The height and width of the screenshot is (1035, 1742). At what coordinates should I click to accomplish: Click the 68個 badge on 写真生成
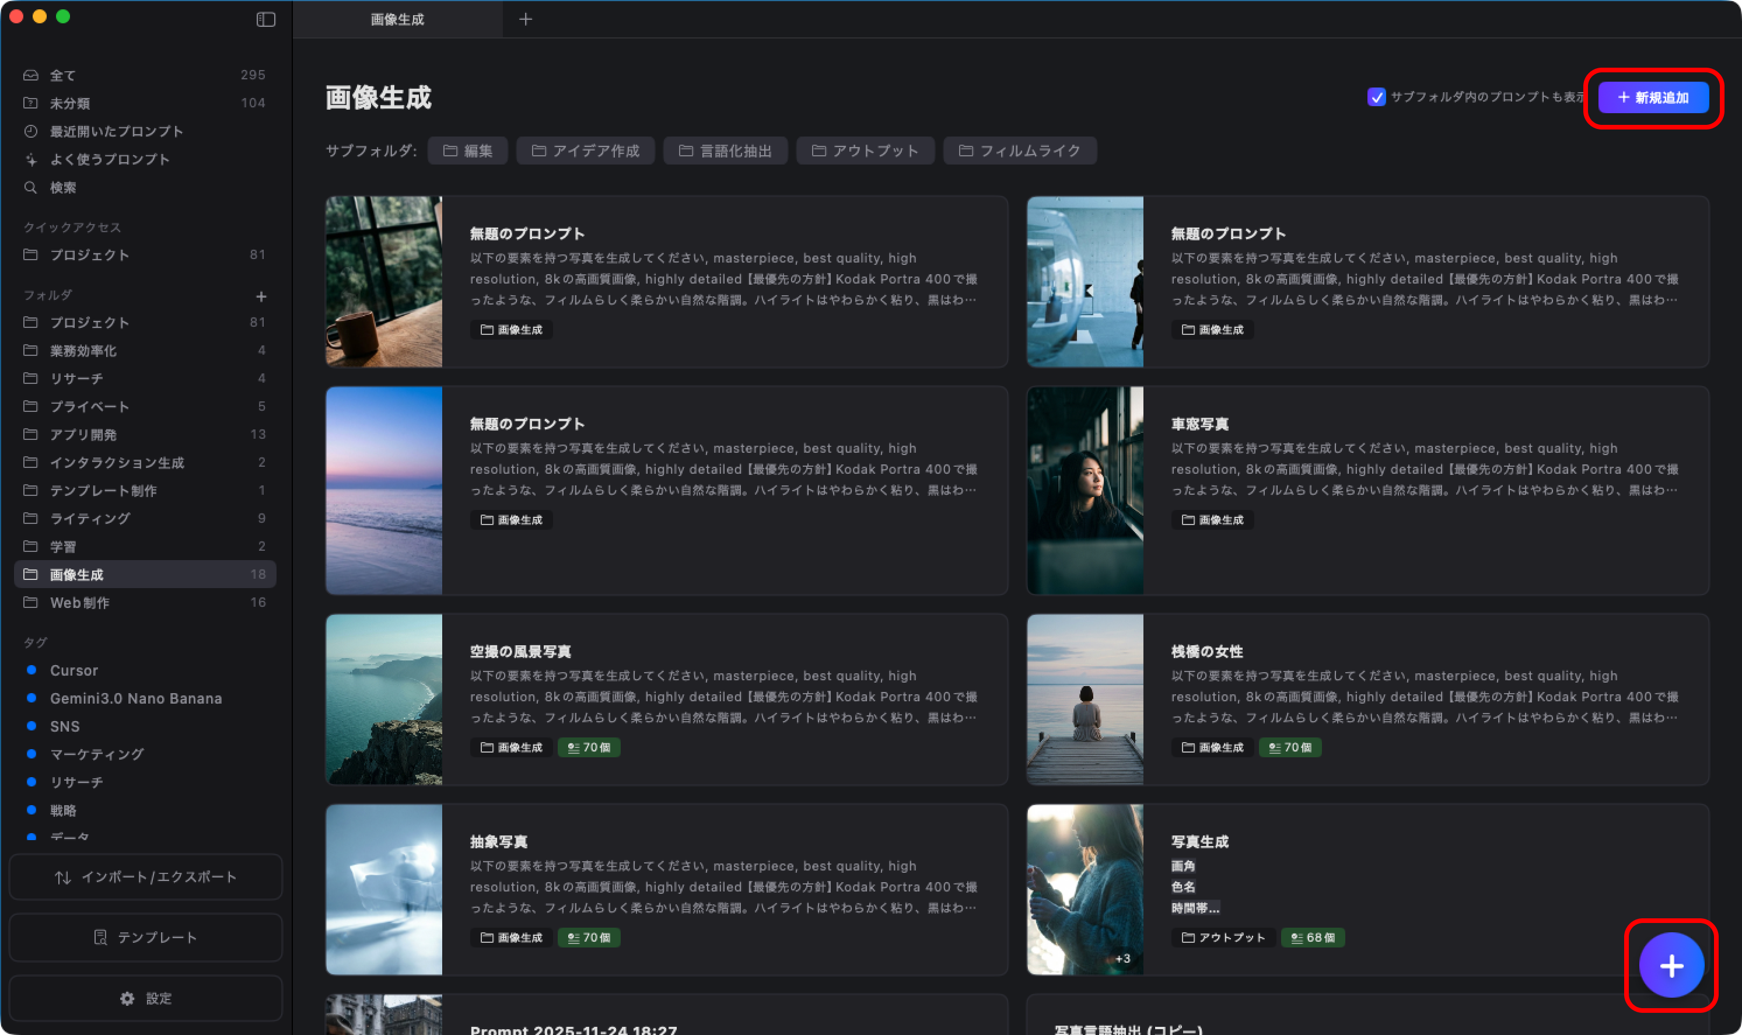pos(1313,938)
